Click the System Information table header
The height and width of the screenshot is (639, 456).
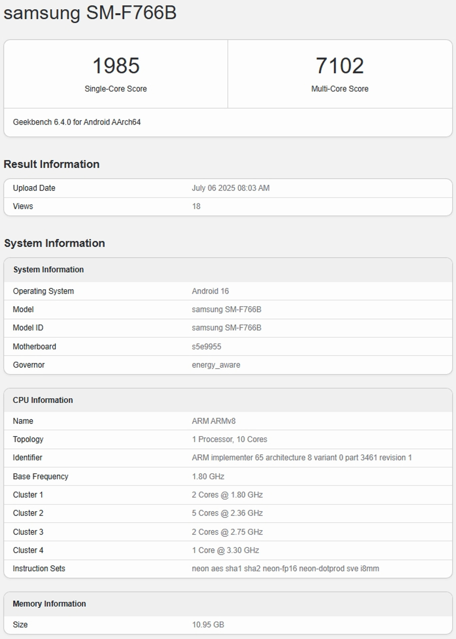pos(48,270)
